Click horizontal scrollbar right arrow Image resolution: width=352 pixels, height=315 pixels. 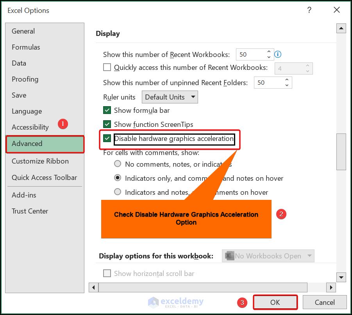[x=331, y=287]
